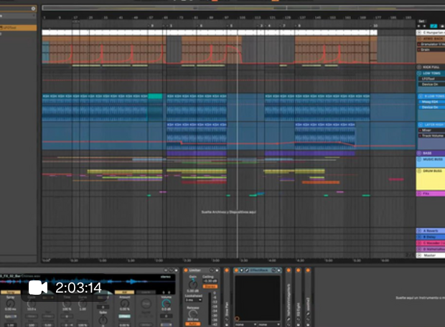Viewport: 445px width, 327px height.
Task: Open the Mixer automation device chooser
Action: tap(432, 131)
